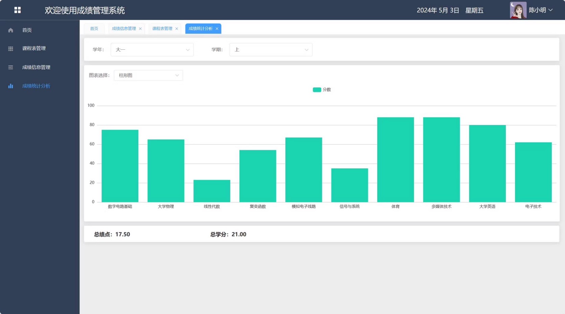565x314 pixels.
Task: Close the 成绩信息管理 tab
Action: (x=140, y=29)
